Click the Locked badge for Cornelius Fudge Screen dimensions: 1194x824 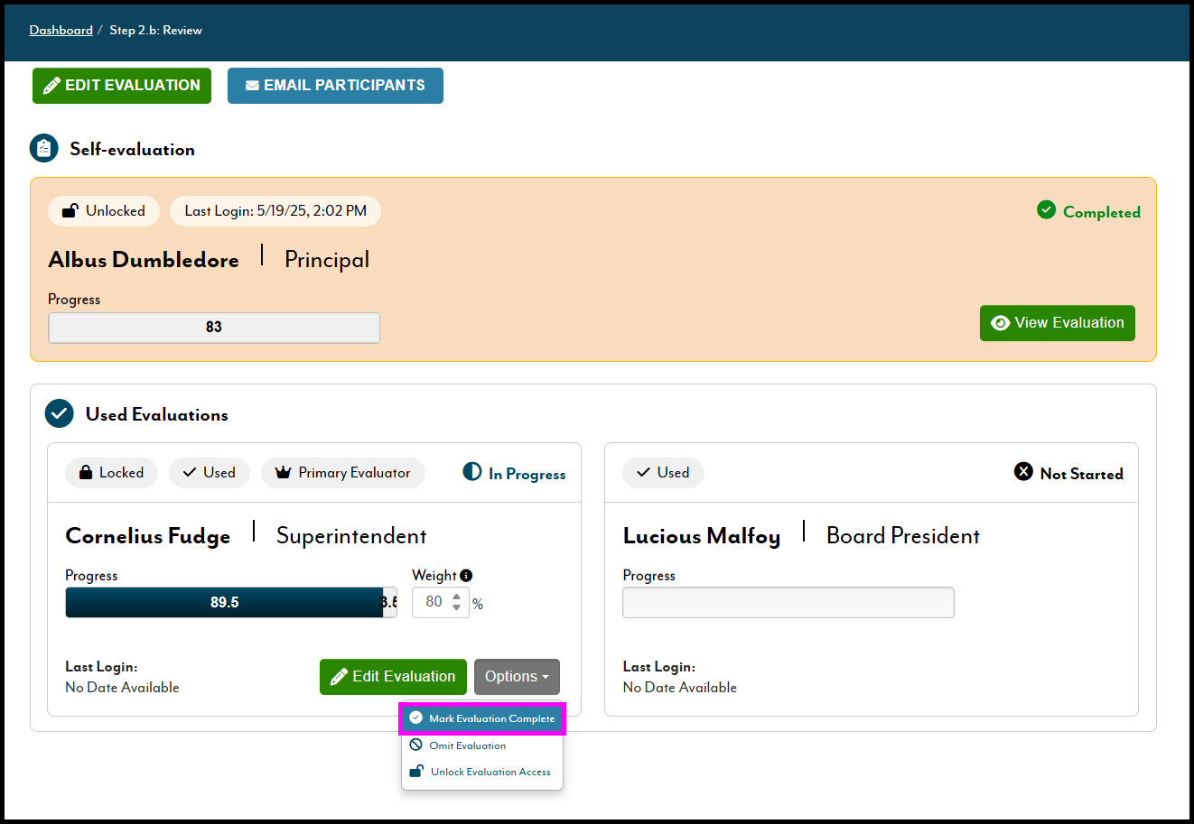coord(111,473)
